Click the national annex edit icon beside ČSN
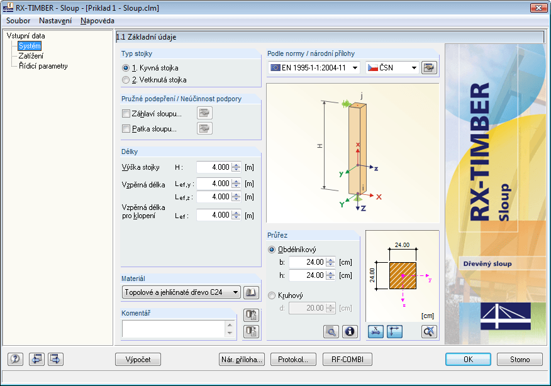Screen dimensions: 551x386 tap(429, 68)
